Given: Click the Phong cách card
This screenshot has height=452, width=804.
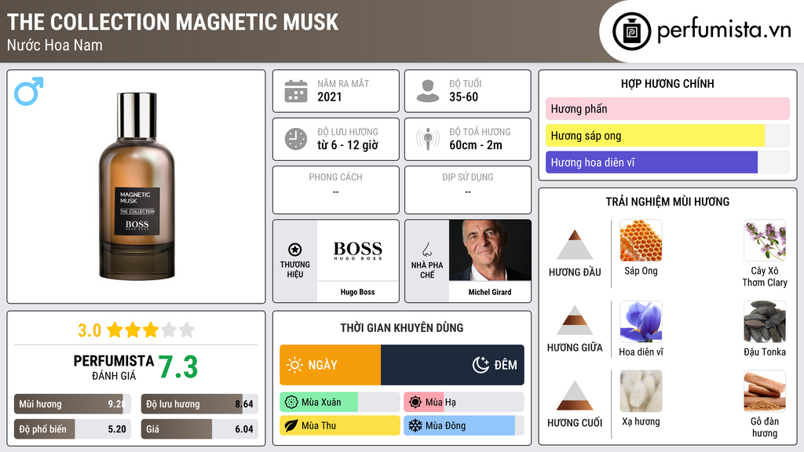Looking at the screenshot, I should [336, 190].
